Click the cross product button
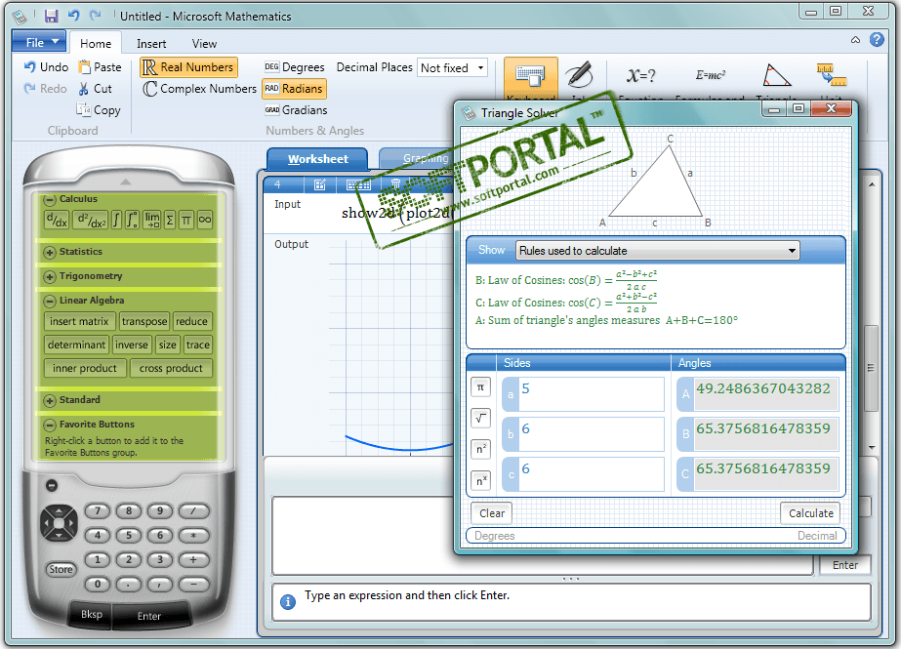901x649 pixels. tap(171, 369)
